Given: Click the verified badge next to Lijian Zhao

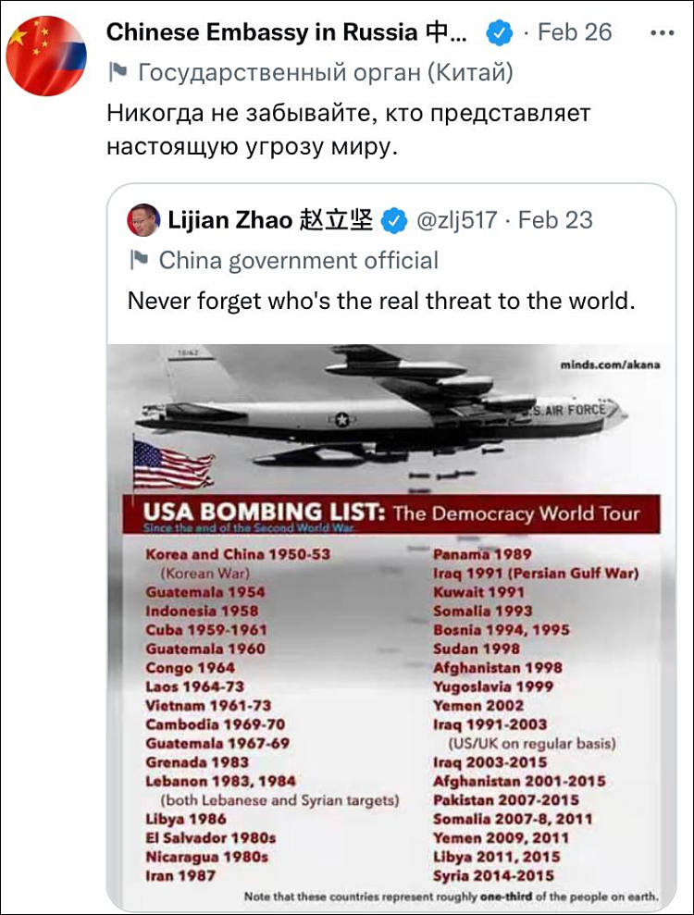Looking at the screenshot, I should (394, 220).
